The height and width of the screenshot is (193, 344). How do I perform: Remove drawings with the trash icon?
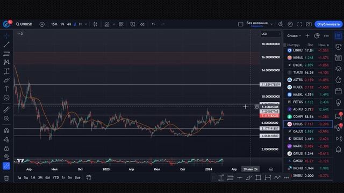[x=6, y=178]
